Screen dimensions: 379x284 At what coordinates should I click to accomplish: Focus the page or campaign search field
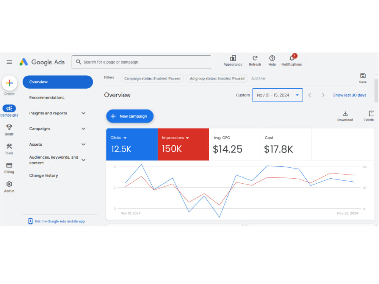pyautogui.click(x=141, y=62)
